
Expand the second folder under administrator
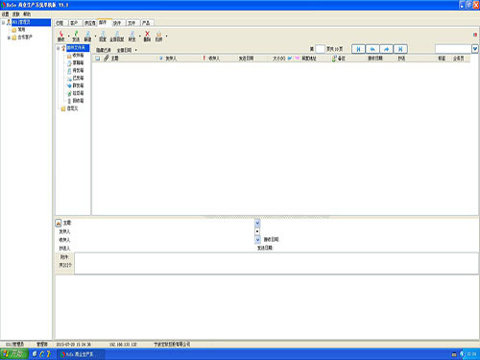pyautogui.click(x=9, y=37)
